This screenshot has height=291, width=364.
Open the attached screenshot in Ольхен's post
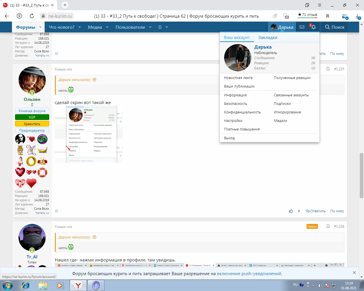click(89, 134)
